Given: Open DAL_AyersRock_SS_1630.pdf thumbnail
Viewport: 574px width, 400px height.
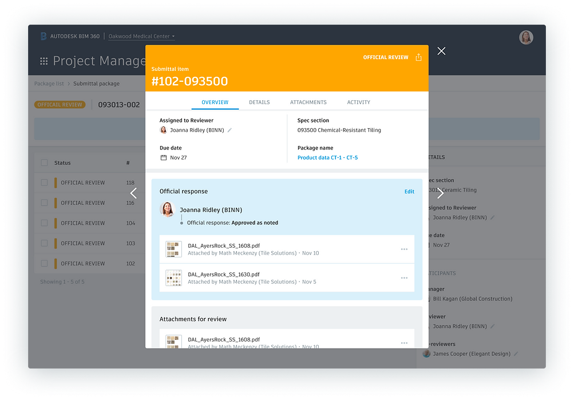Looking at the screenshot, I should (173, 278).
